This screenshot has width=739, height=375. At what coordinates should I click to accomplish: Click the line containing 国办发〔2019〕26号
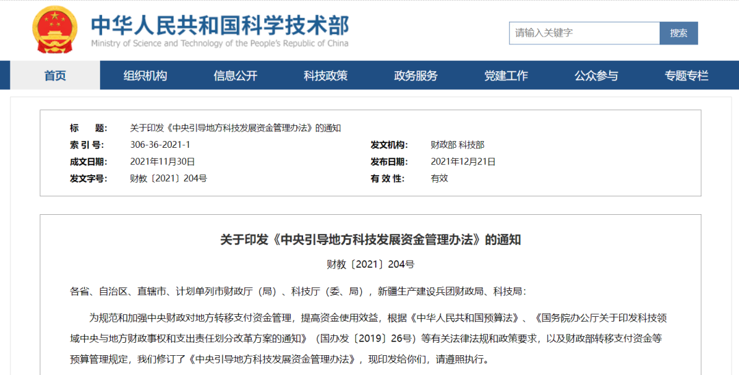point(366,339)
